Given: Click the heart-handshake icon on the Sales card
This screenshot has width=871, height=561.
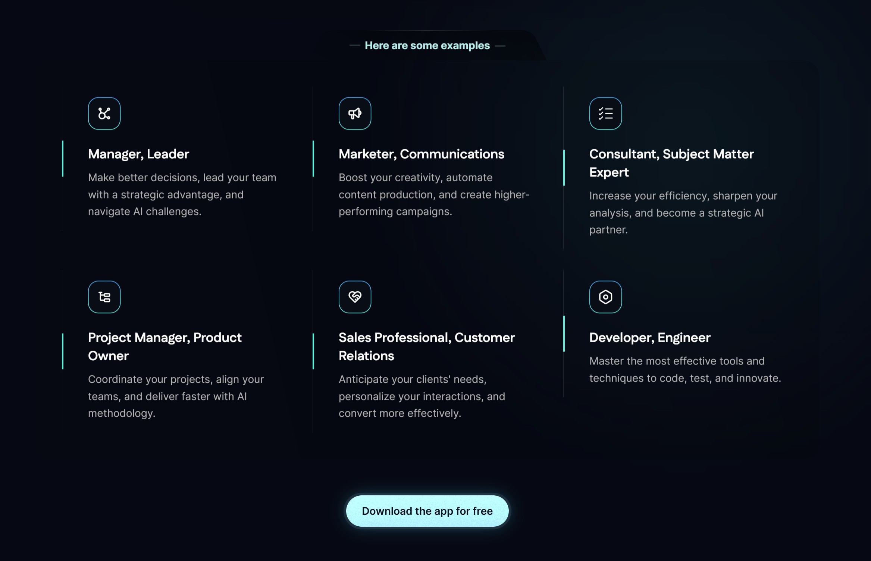Looking at the screenshot, I should click(355, 297).
